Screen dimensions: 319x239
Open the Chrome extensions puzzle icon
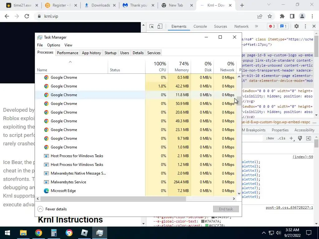click(x=282, y=16)
